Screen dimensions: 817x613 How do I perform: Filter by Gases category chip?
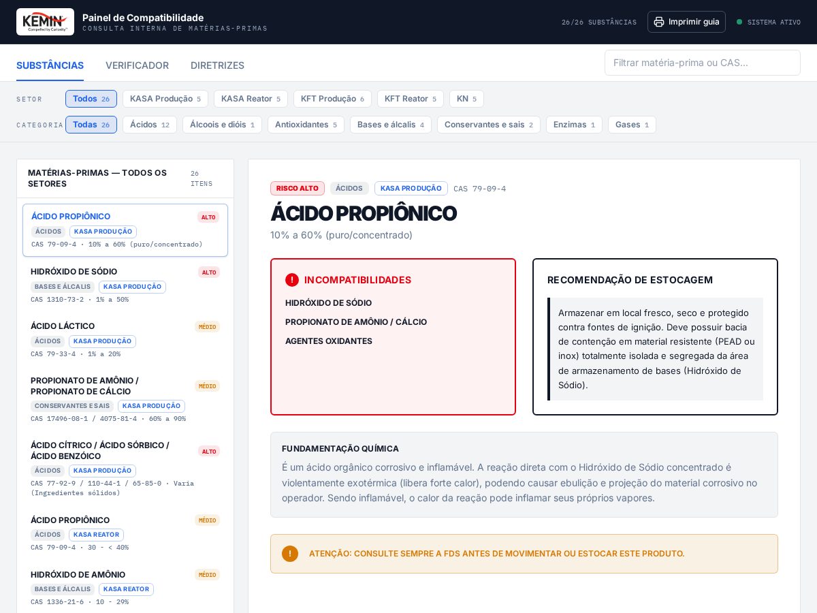[632, 125]
